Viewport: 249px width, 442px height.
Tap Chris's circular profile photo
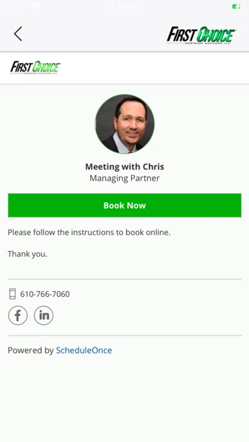(x=125, y=124)
